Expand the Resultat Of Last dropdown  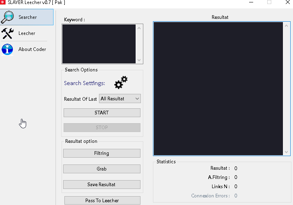click(x=120, y=99)
